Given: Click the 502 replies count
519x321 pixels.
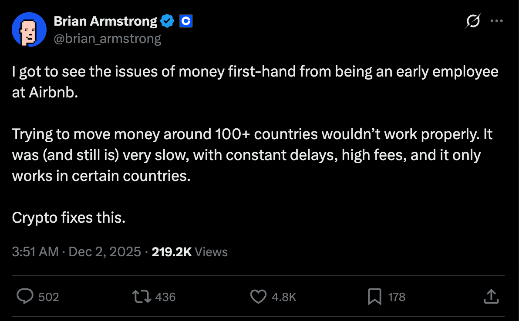Looking at the screenshot, I should 49,297.
